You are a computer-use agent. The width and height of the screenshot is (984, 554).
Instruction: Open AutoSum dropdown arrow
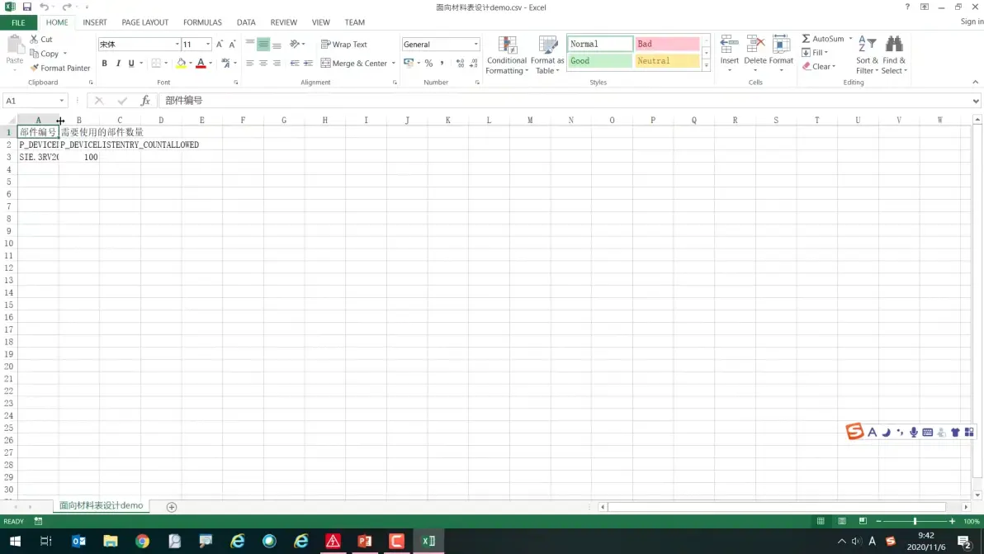(x=851, y=39)
